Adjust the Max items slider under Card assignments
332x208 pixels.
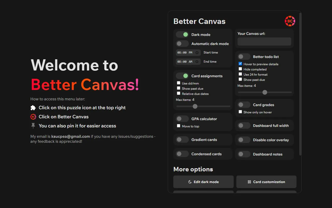point(195,106)
